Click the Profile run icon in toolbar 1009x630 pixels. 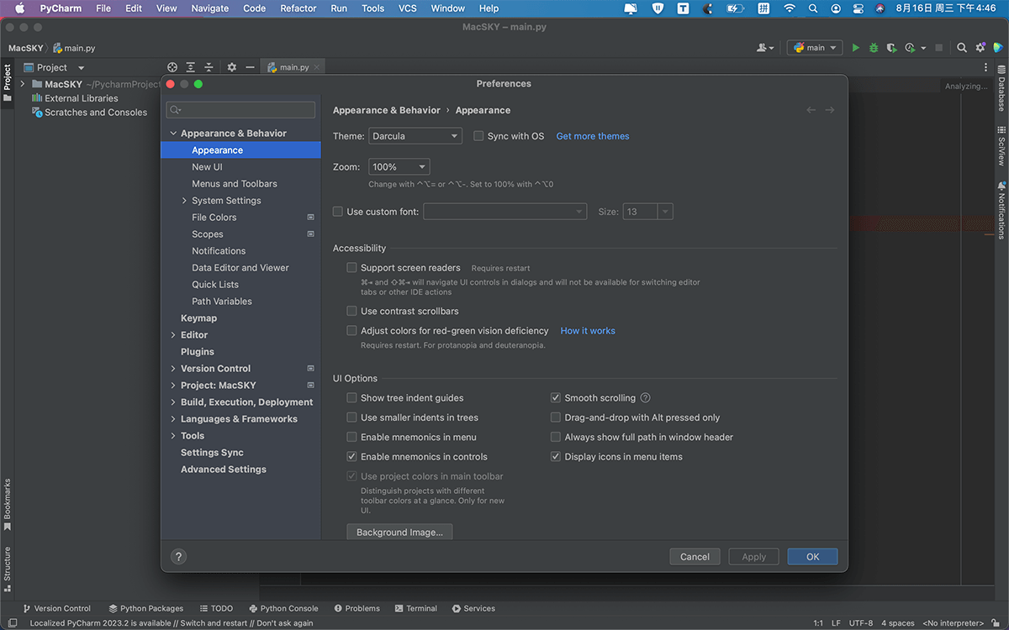click(x=910, y=48)
